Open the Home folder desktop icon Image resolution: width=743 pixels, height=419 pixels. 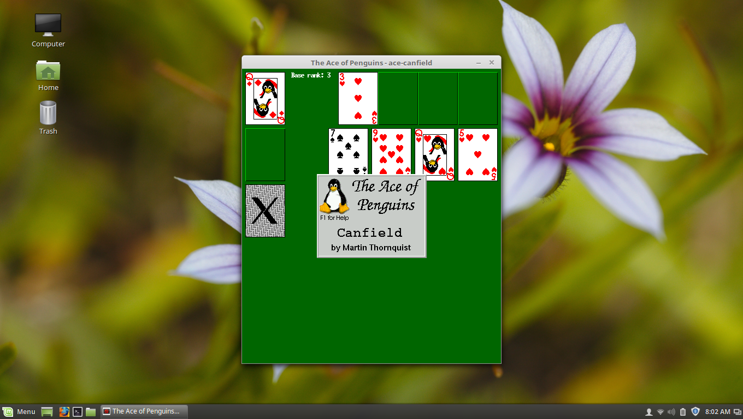[x=48, y=75]
